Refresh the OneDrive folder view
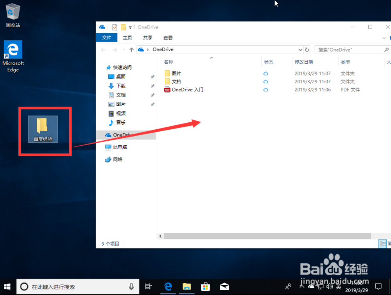The height and width of the screenshot is (295, 391). [307, 50]
